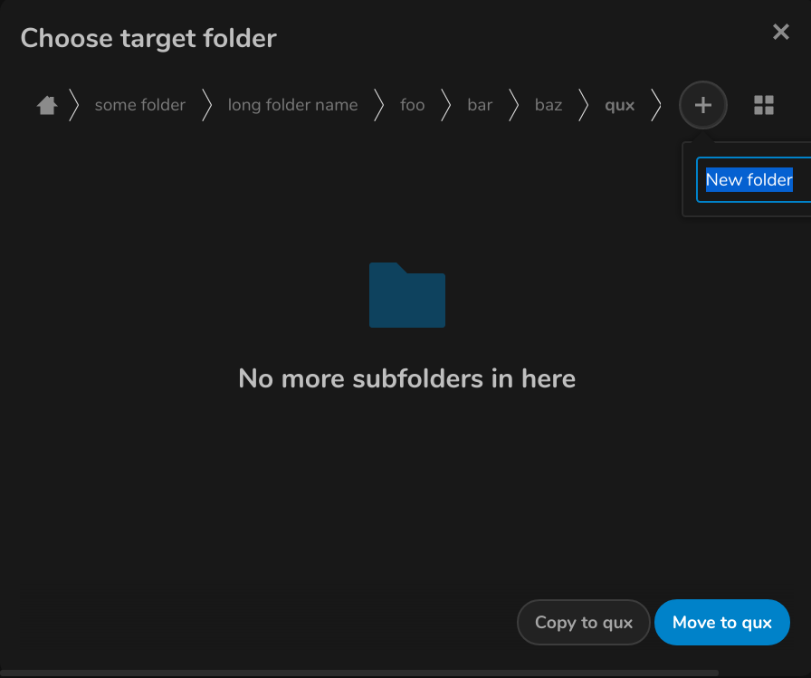
Task: Click the 'Choose target folder' title
Action: (148, 38)
